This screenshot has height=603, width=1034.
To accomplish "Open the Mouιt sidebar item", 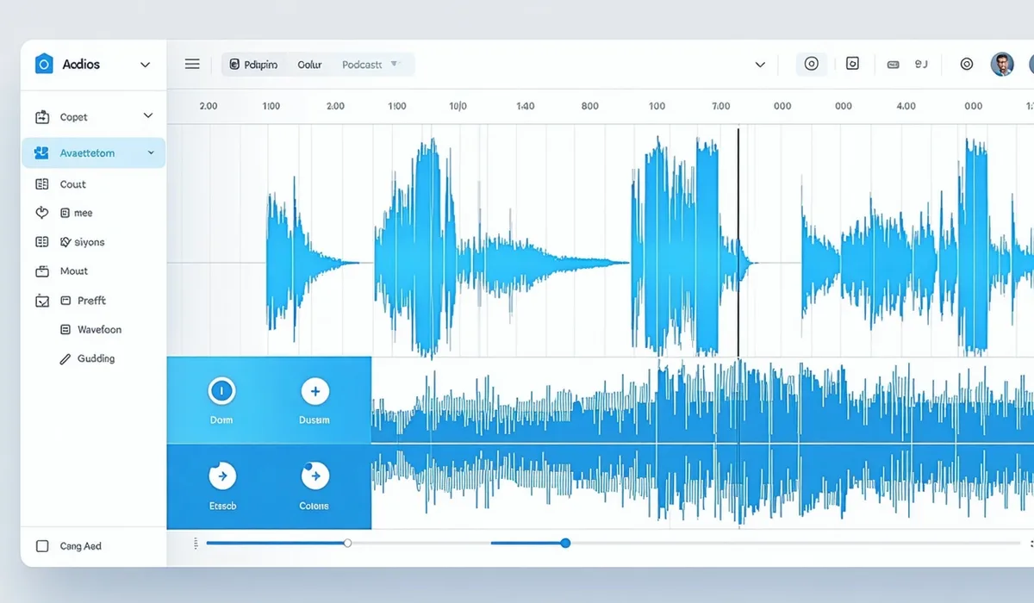I will (x=74, y=271).
